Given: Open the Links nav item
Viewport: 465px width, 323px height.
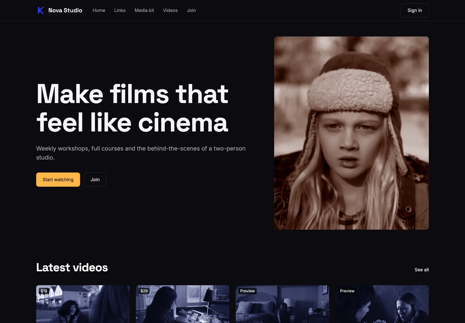Looking at the screenshot, I should click(x=120, y=10).
